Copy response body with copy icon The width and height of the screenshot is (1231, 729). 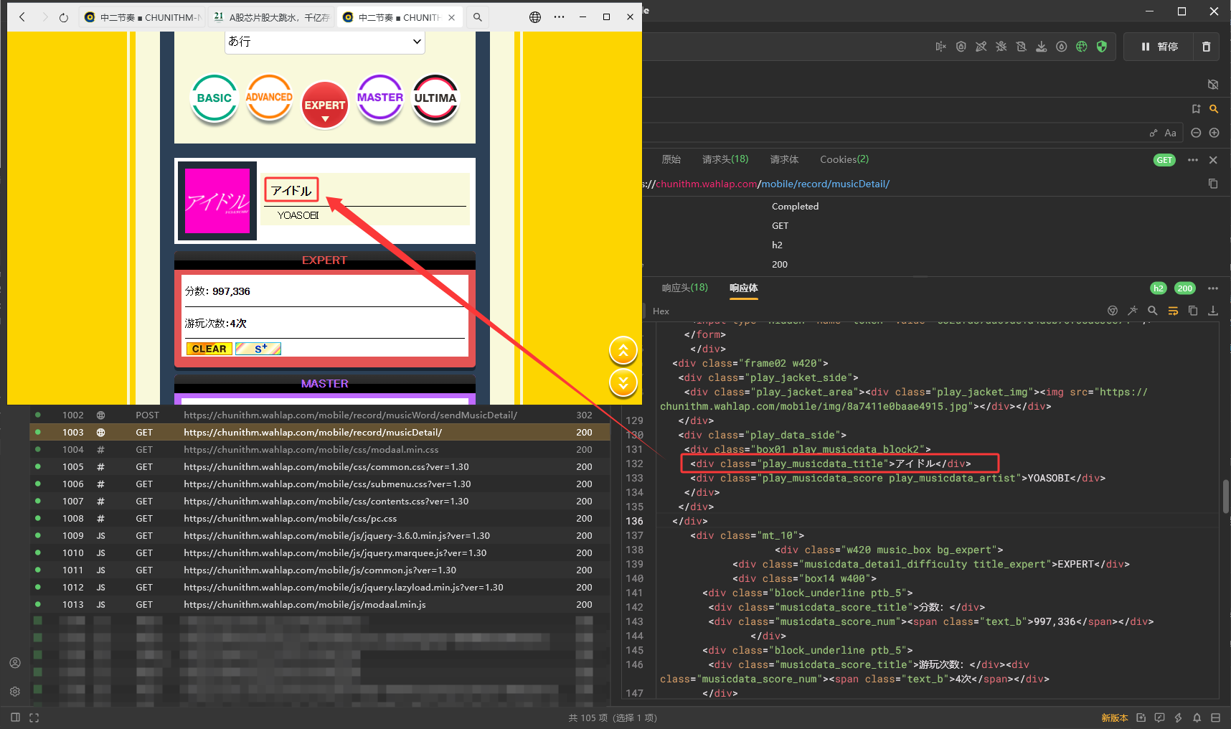click(1193, 311)
